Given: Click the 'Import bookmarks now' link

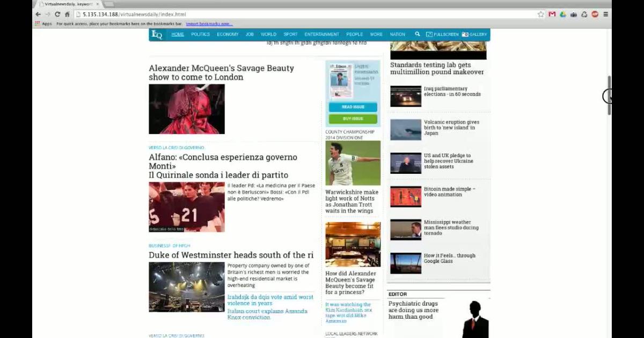Looking at the screenshot, I should click(209, 24).
